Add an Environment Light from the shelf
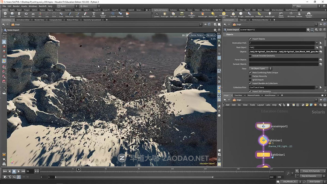This screenshot has height=184, width=327. (224, 14)
